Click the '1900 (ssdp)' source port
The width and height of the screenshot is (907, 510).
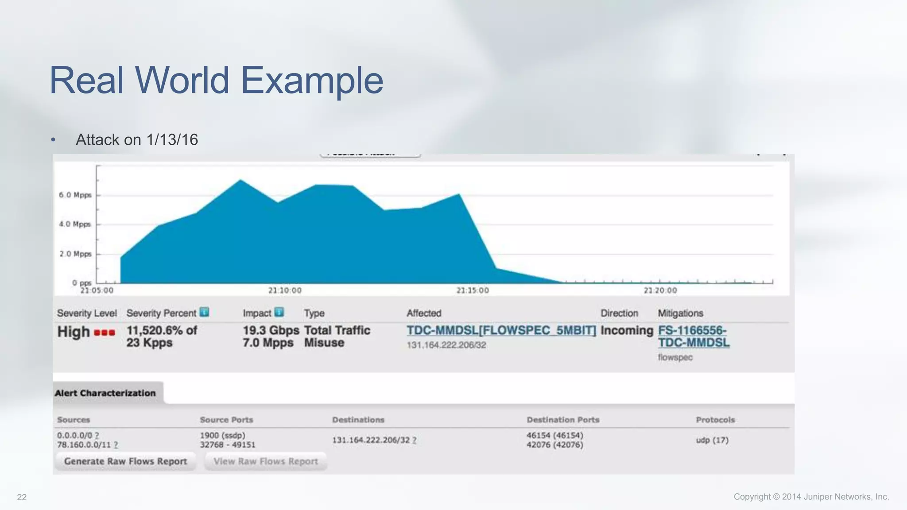[x=222, y=436]
